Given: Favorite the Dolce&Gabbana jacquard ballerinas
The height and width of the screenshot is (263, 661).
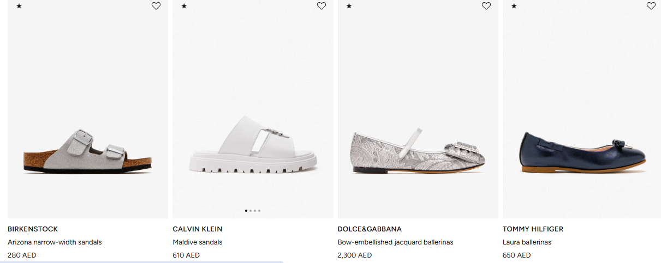Looking at the screenshot, I should (486, 6).
